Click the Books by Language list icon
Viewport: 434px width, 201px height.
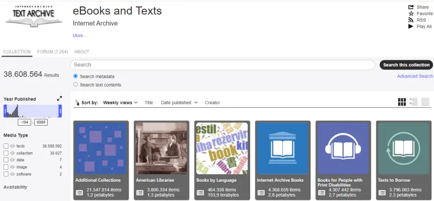[x=200, y=193]
